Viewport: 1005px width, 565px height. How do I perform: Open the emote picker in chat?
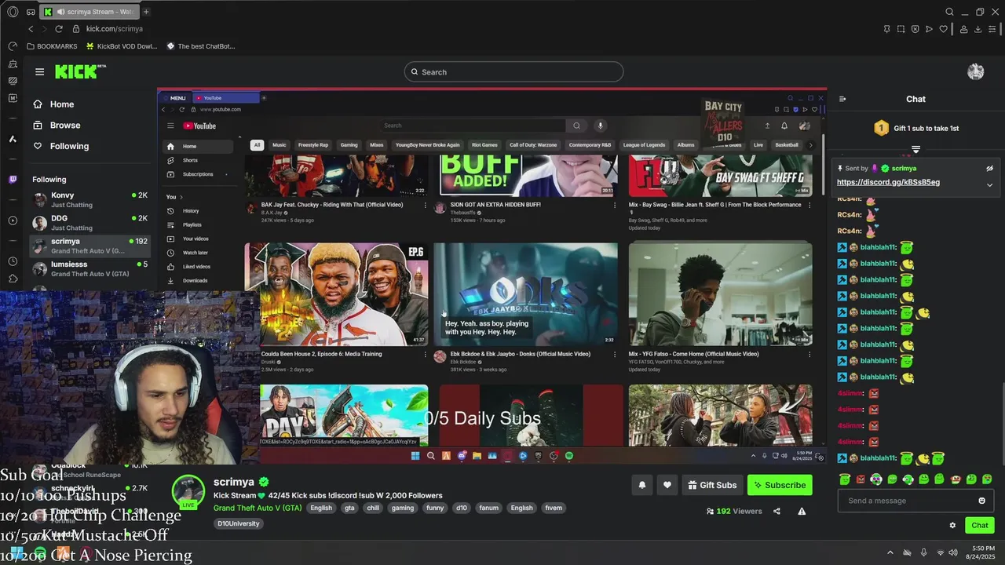pos(981,501)
